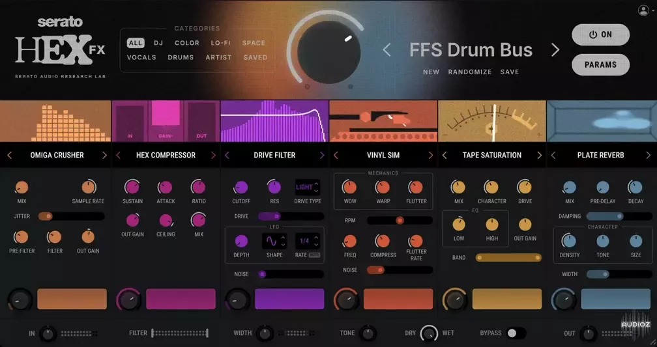657x347 pixels.
Task: Adjust the Vinyl Sim RPM slider
Action: point(400,220)
